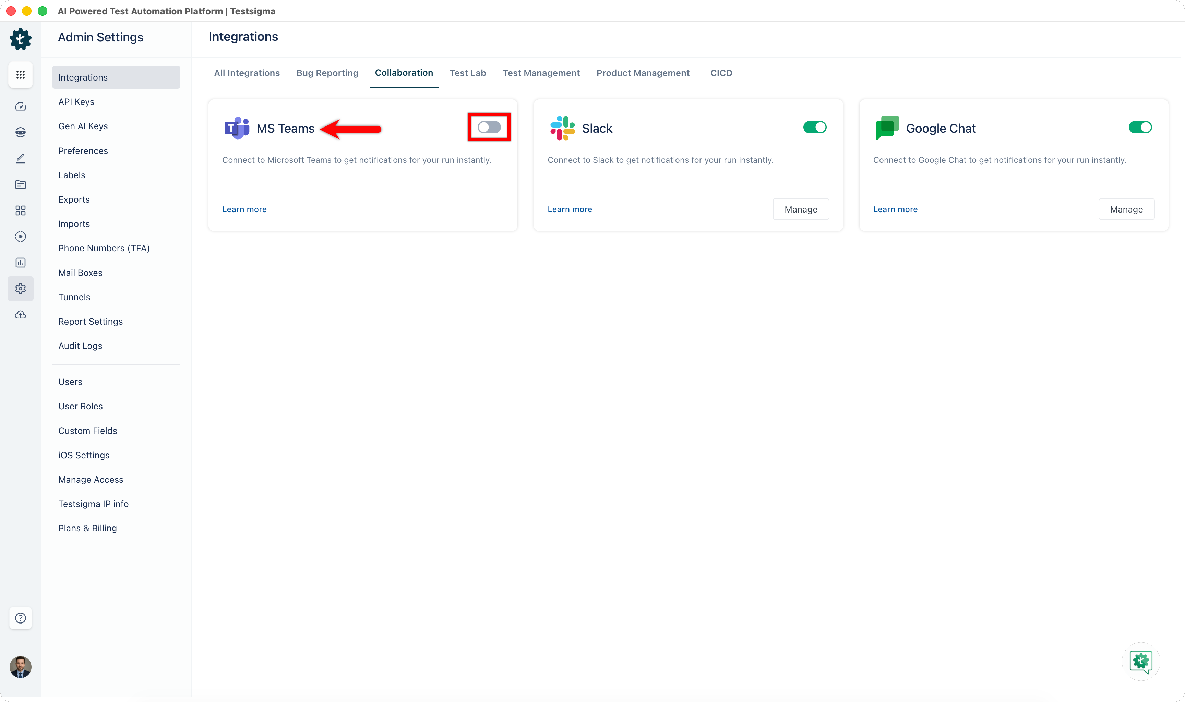Click Learn more under Google Chat
Image resolution: width=1185 pixels, height=702 pixels.
895,209
